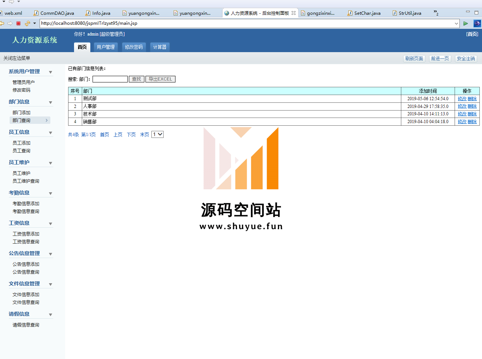Click the green Go arrow beside URL

point(466,23)
